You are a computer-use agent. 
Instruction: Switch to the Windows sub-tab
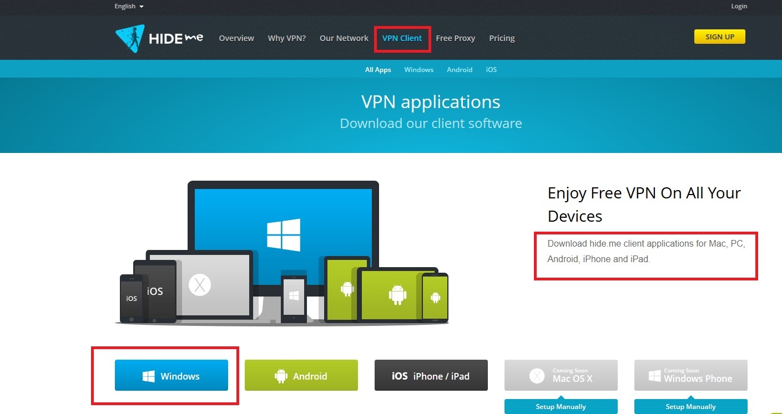point(419,70)
